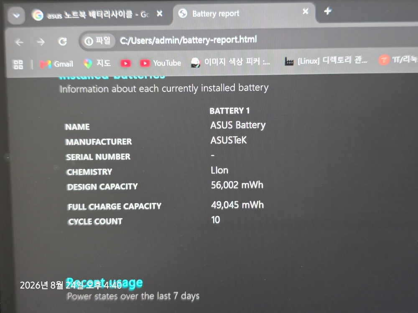Image resolution: width=418 pixels, height=313 pixels.
Task: Open the YouTube labeled bookmark
Action: (160, 63)
